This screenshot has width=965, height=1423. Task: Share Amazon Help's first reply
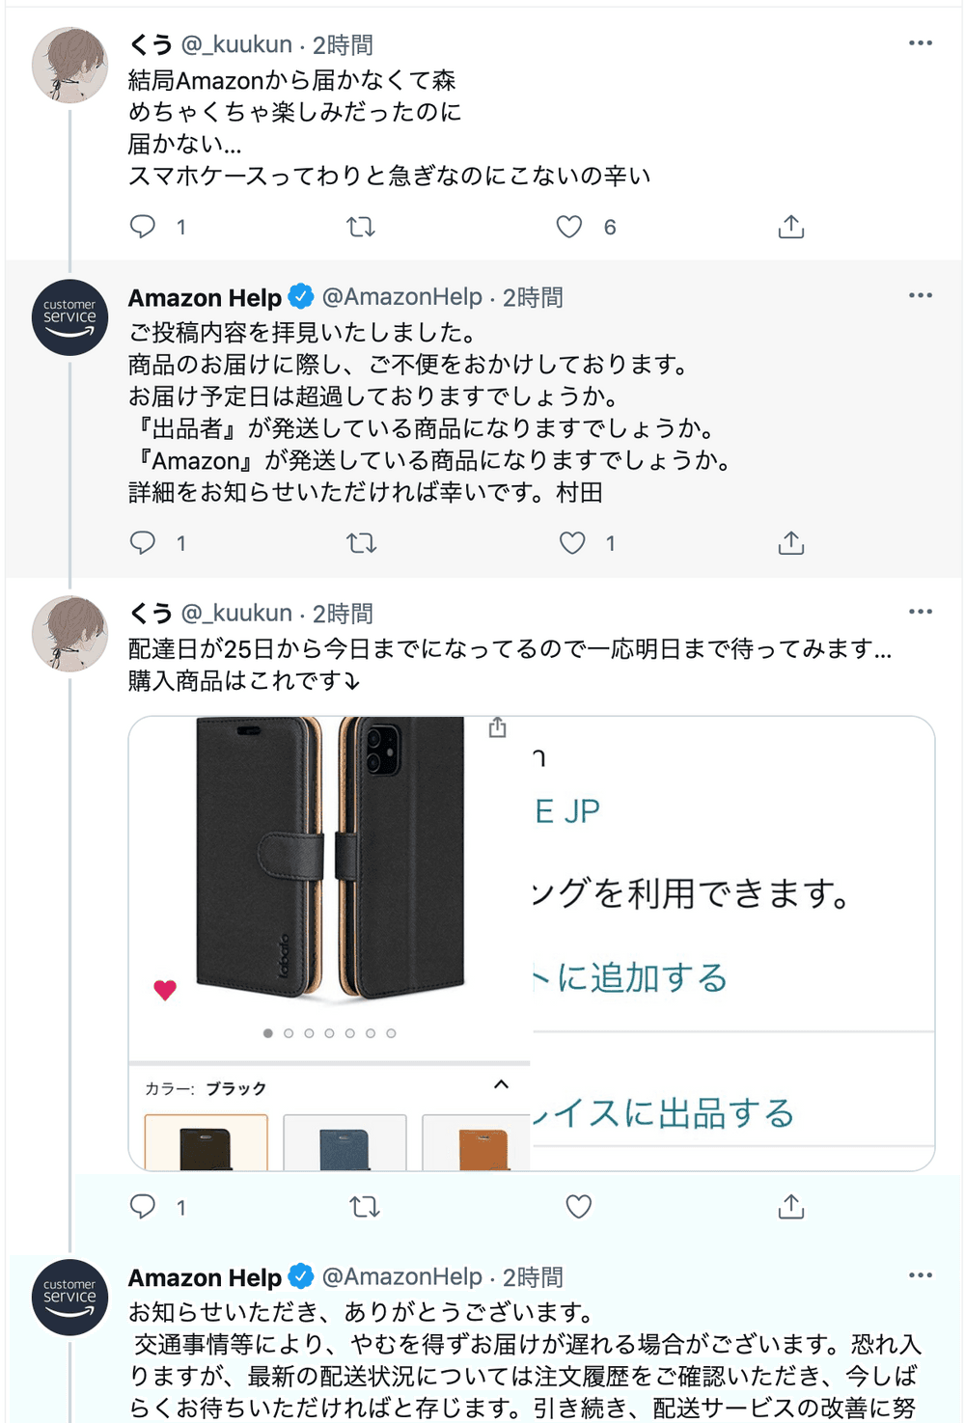click(x=790, y=543)
